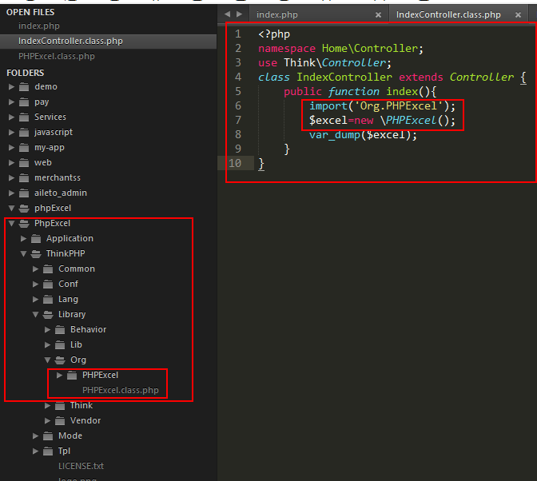This screenshot has height=481, width=537.
Task: Click the Tpl folder icon
Action: coord(48,451)
